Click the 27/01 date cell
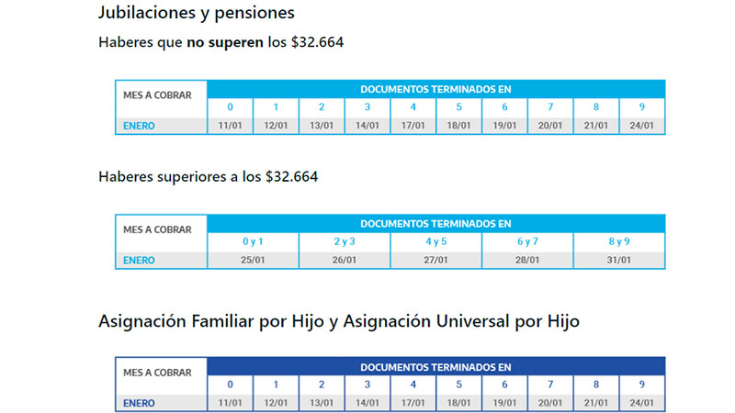 coord(436,261)
